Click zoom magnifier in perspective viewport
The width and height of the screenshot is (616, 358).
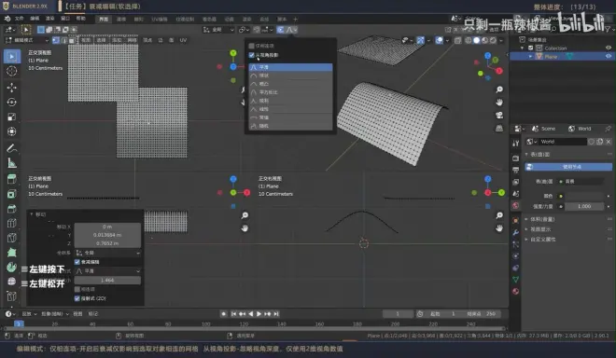(499, 89)
